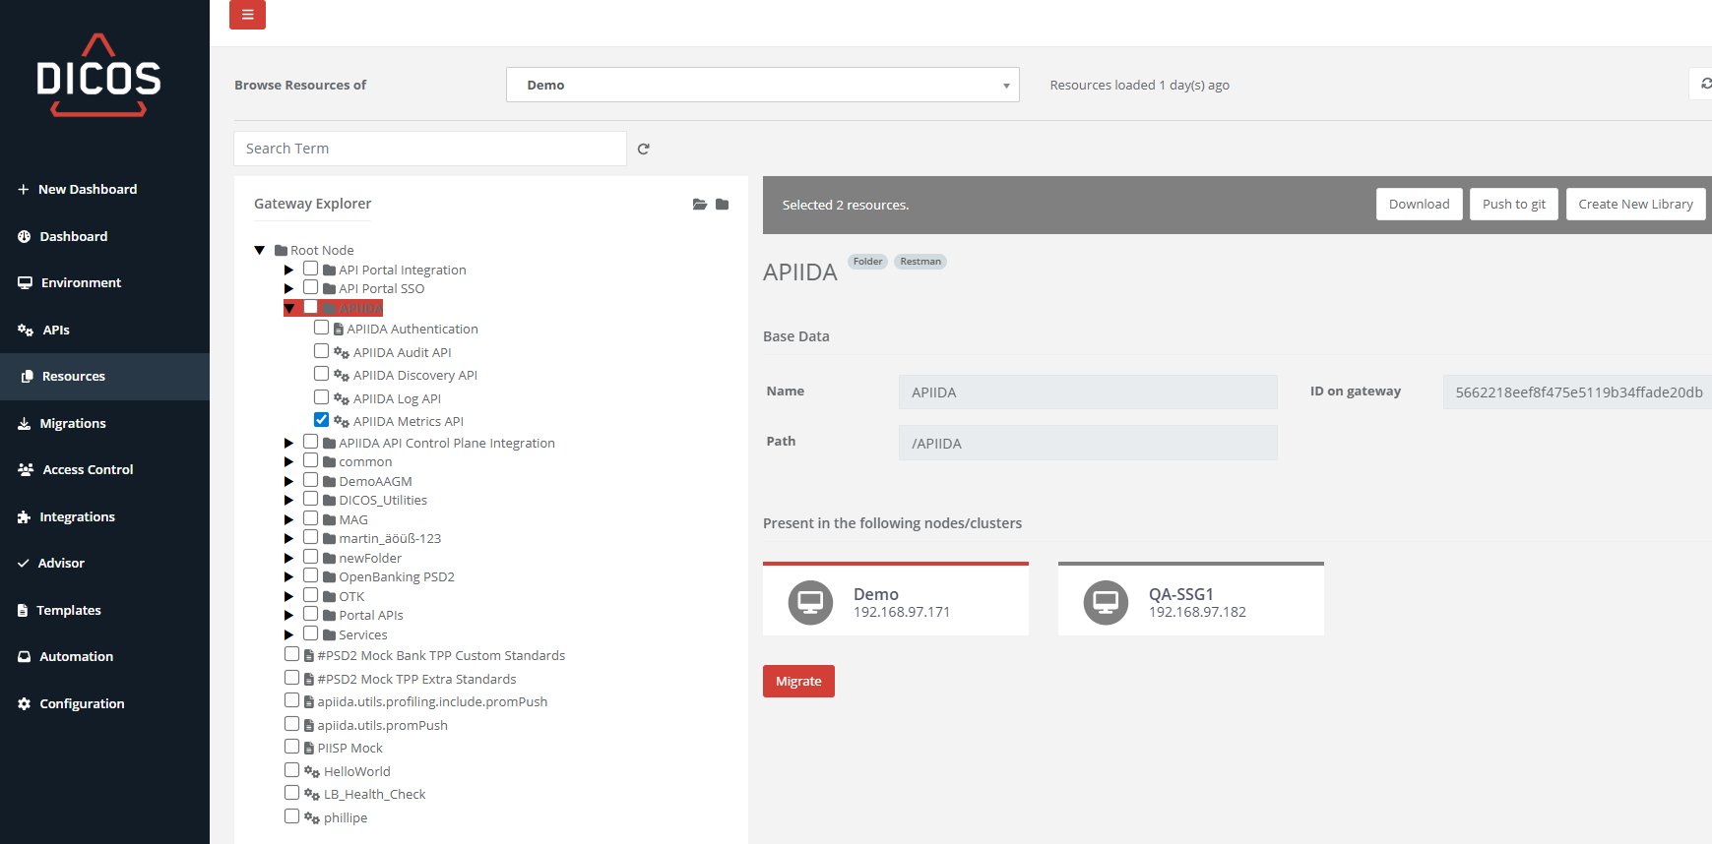Screen dimensions: 1712x844
Task: Check the APIIDA Audit API checkbox
Action: pyautogui.click(x=321, y=351)
